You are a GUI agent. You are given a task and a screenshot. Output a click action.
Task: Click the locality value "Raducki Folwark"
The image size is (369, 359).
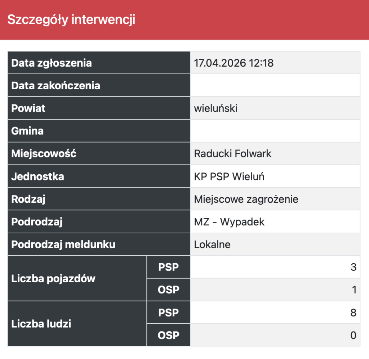pyautogui.click(x=232, y=154)
